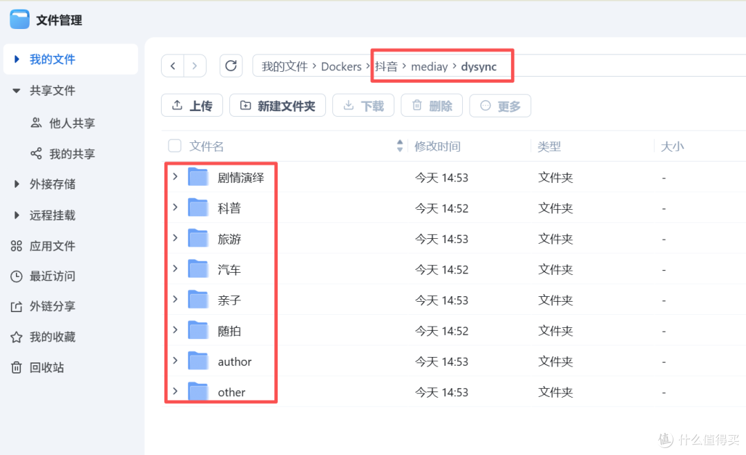Open 外链分享 in the sidebar
This screenshot has width=746, height=455.
point(44,306)
